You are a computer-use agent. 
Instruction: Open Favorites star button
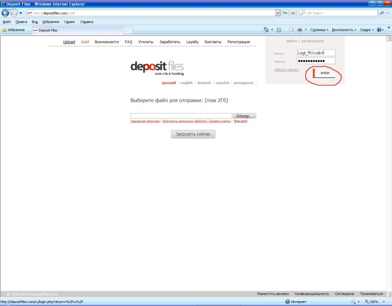[x=14, y=30]
